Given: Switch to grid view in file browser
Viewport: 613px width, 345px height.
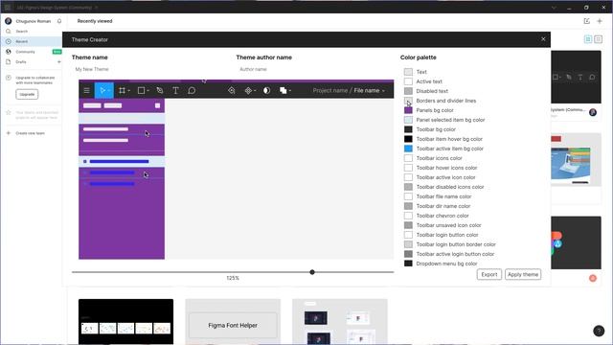Looking at the screenshot, I should 588,39.
